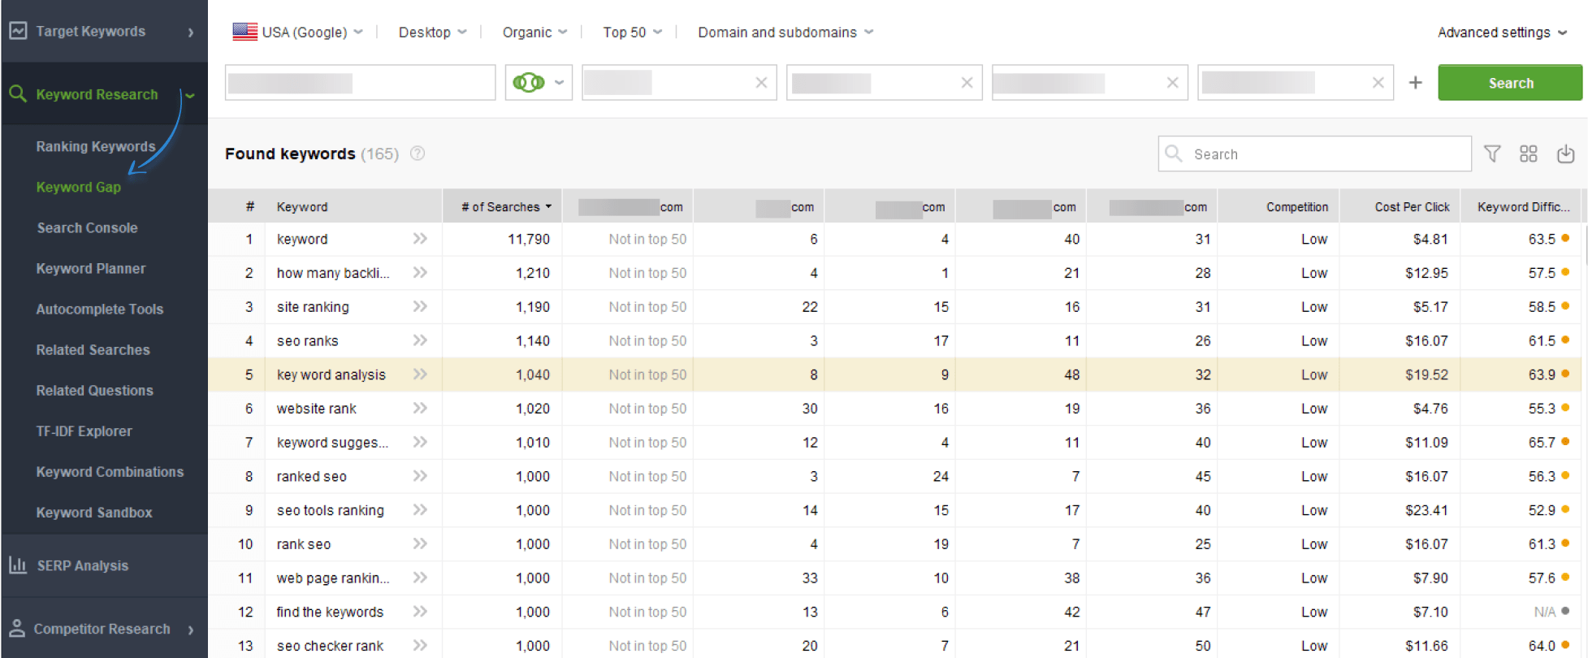Image resolution: width=1588 pixels, height=658 pixels.
Task: Click the export download icon
Action: click(1565, 154)
